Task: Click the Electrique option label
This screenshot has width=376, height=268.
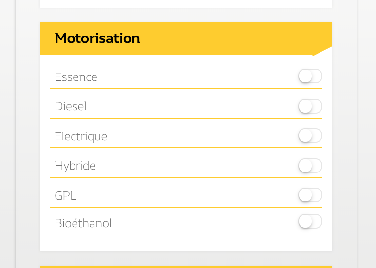Action: click(81, 136)
